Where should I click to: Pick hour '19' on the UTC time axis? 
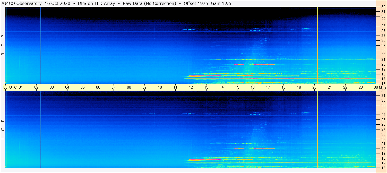(x=299, y=87)
